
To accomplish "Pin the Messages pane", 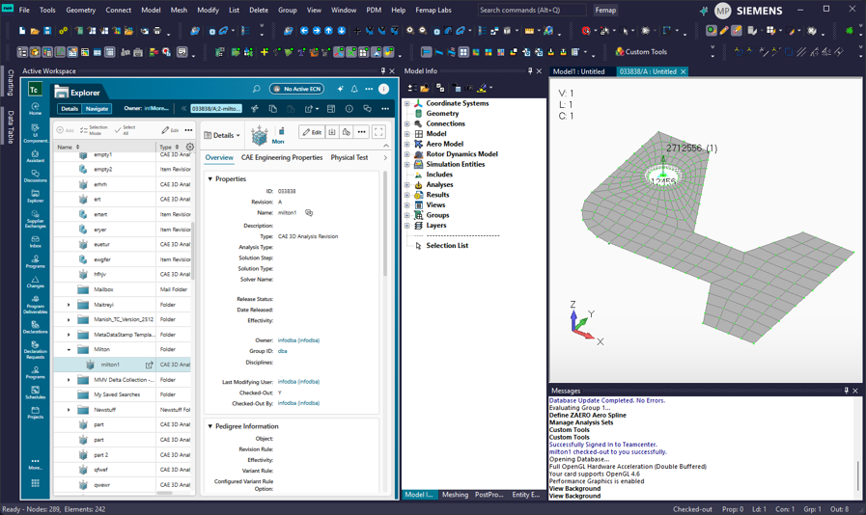I will 846,391.
